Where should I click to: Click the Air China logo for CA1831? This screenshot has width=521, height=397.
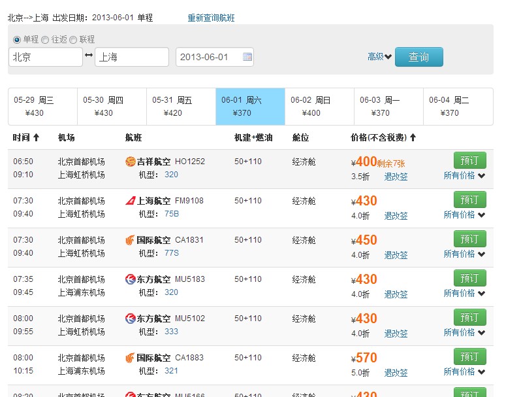[131, 240]
